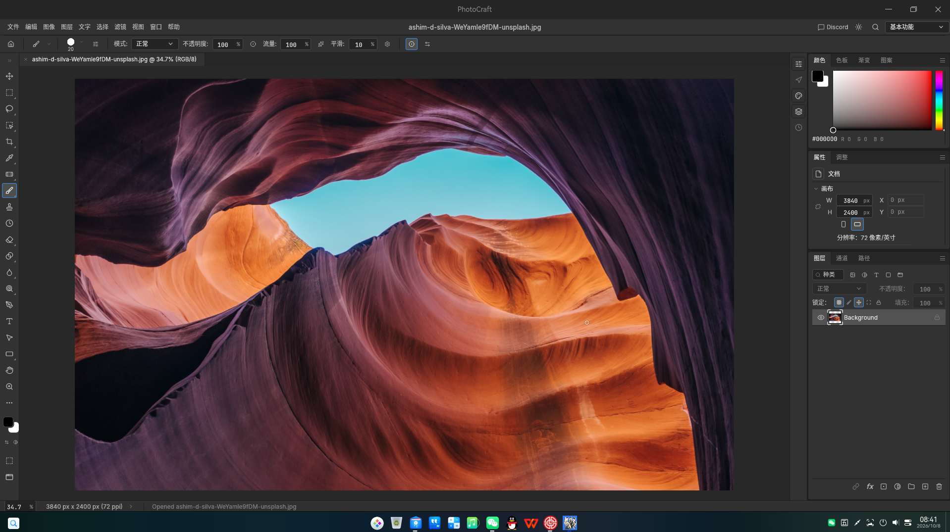Switch to the 色板 tab
950x532 pixels.
point(842,60)
